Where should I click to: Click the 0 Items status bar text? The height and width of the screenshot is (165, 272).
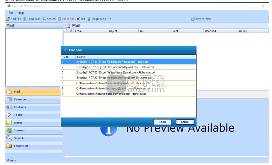point(12,160)
